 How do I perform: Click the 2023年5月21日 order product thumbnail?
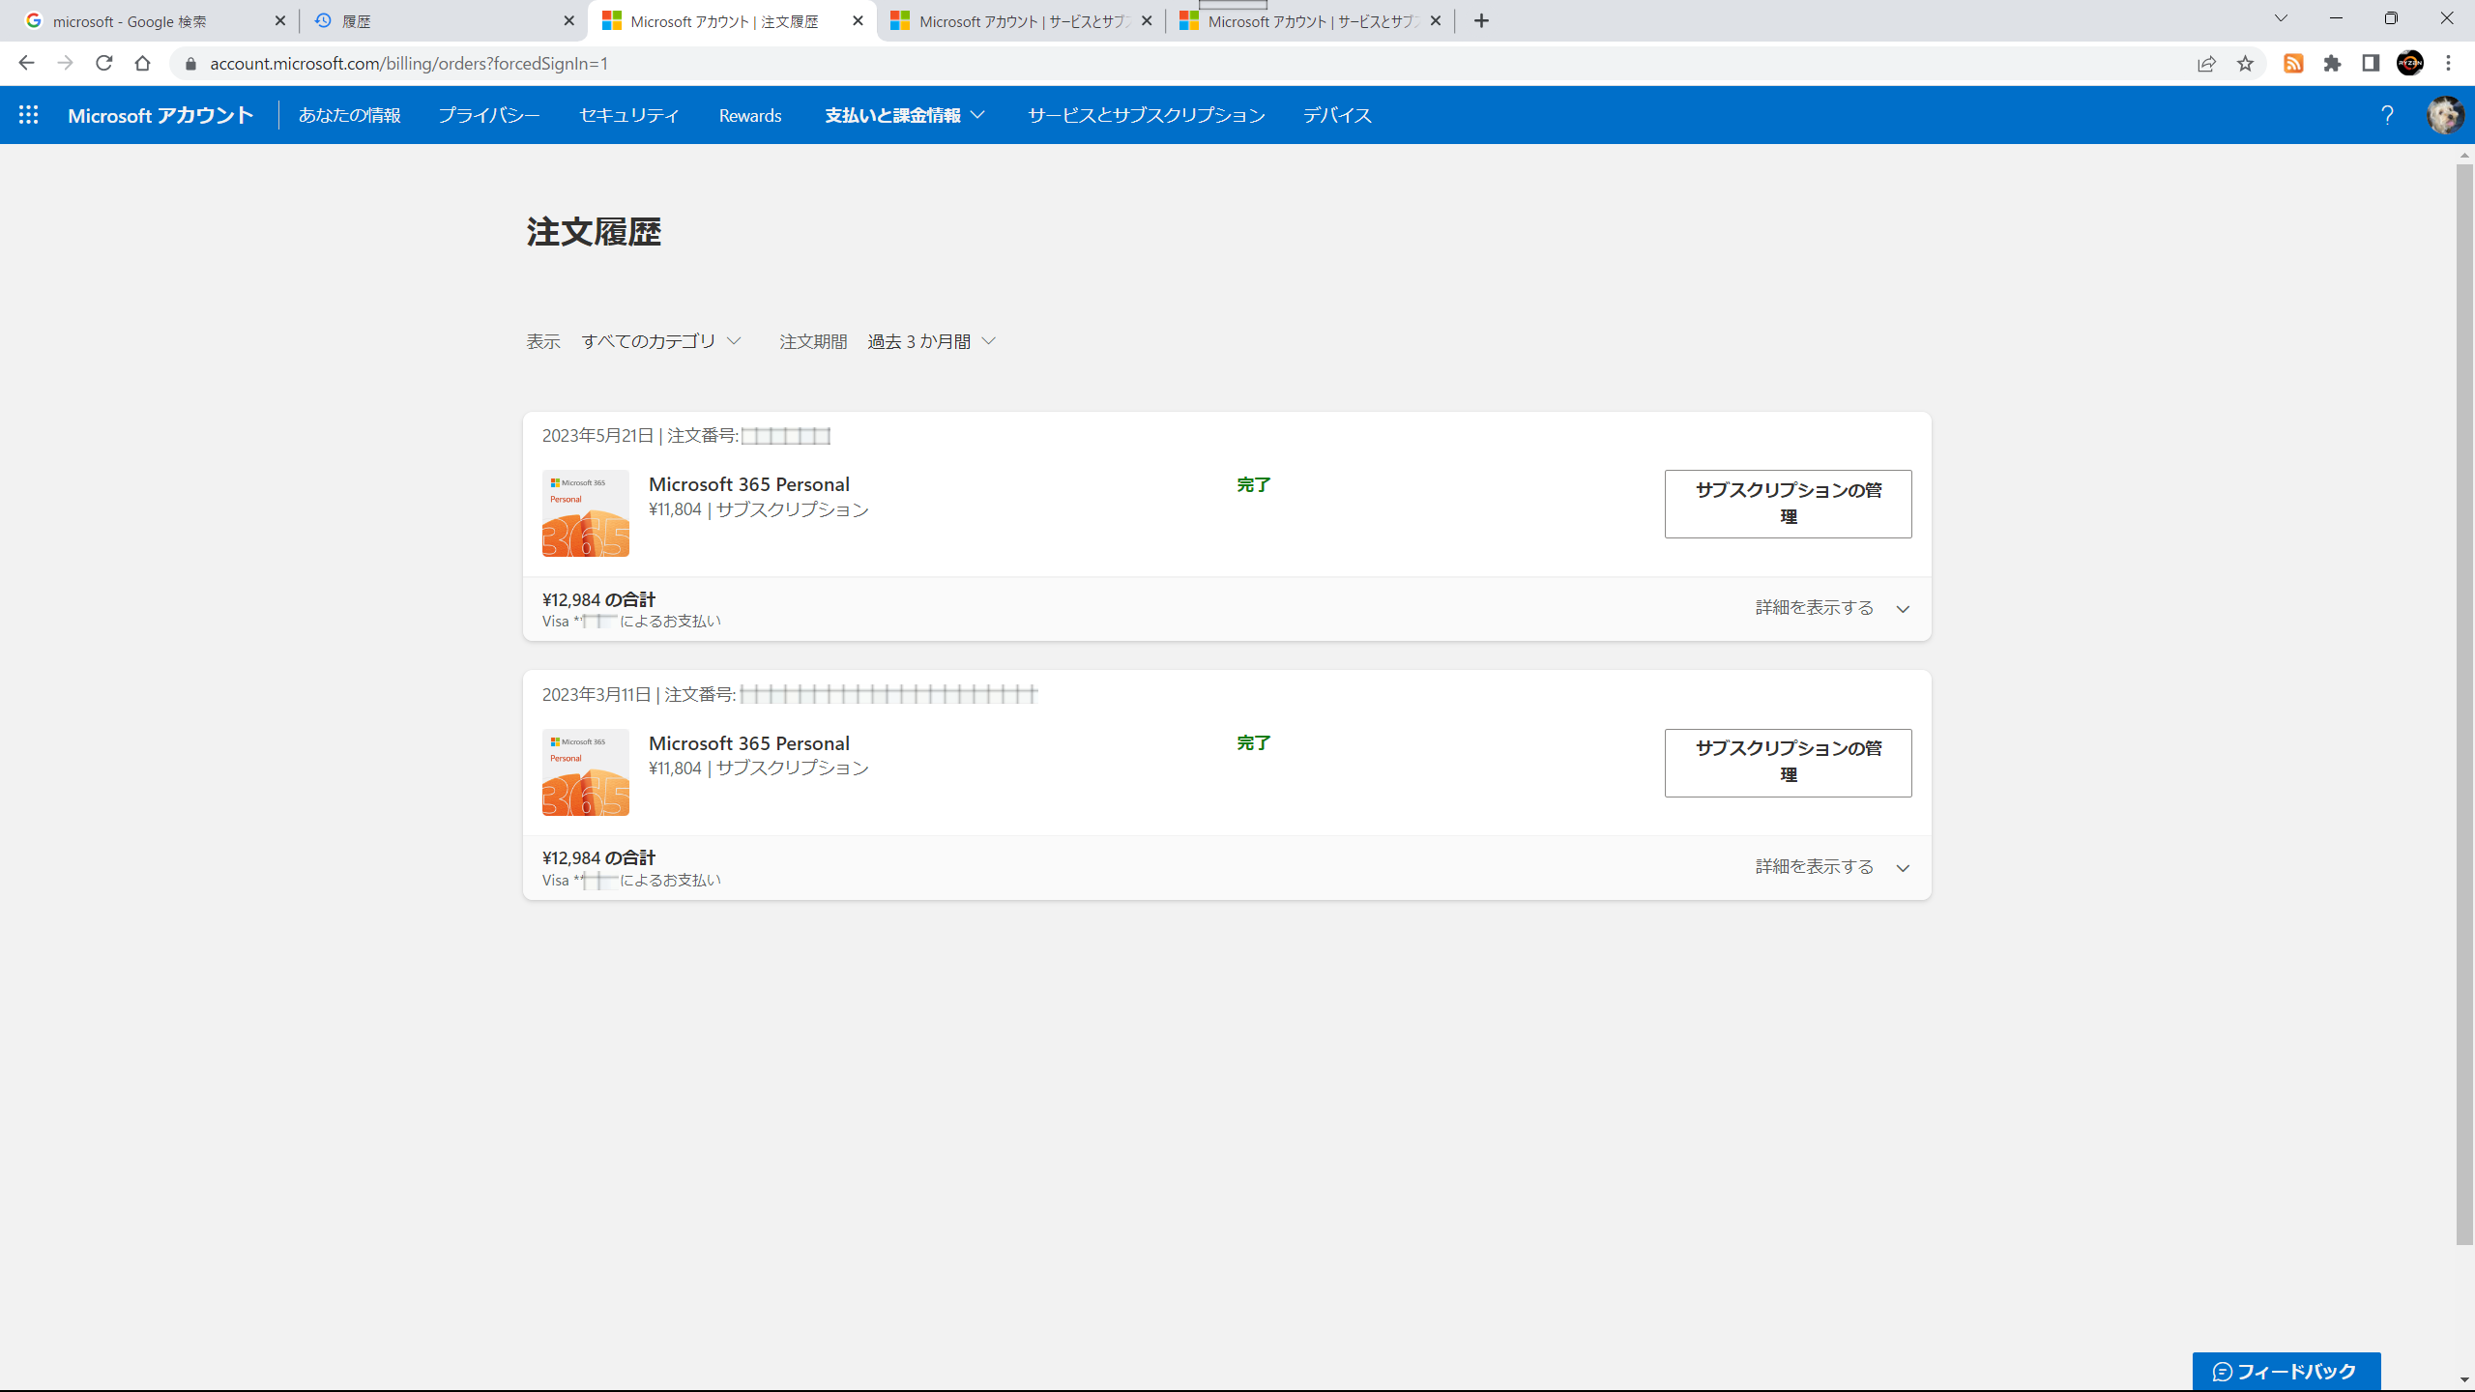pos(585,513)
